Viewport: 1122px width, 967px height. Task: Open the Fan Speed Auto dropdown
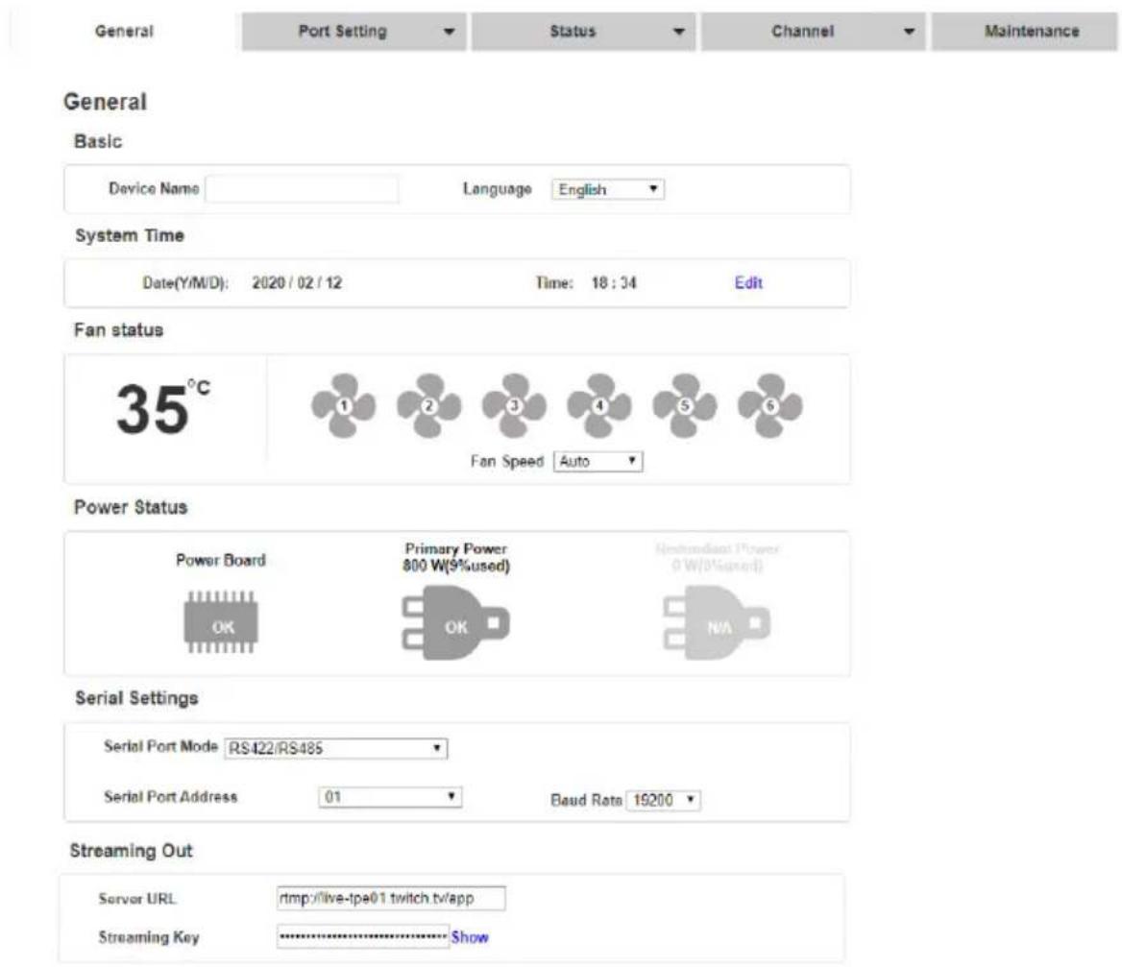coord(598,461)
